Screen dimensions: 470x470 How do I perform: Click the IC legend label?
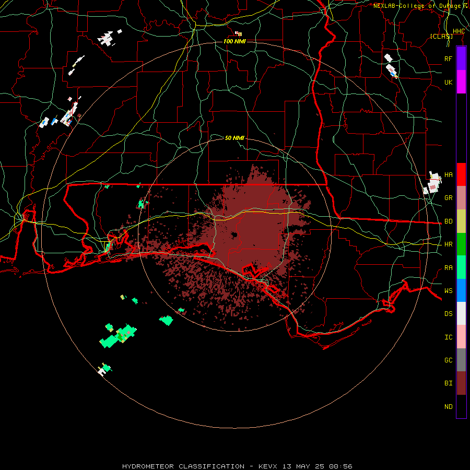[x=448, y=337]
